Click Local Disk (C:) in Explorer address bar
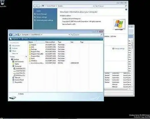 [x=36, y=35]
